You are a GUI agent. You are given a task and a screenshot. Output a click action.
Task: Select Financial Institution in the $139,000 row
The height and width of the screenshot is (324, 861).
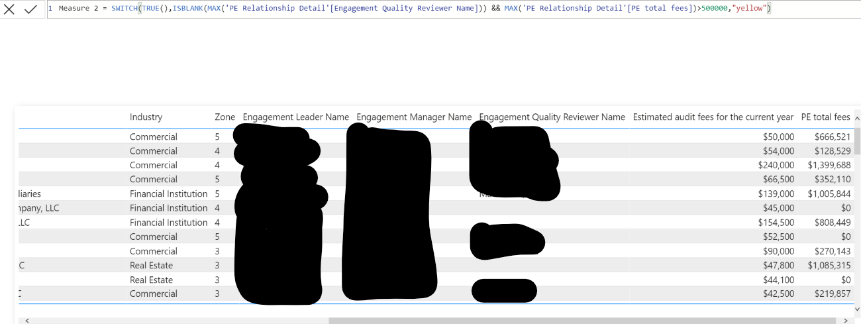pos(168,194)
